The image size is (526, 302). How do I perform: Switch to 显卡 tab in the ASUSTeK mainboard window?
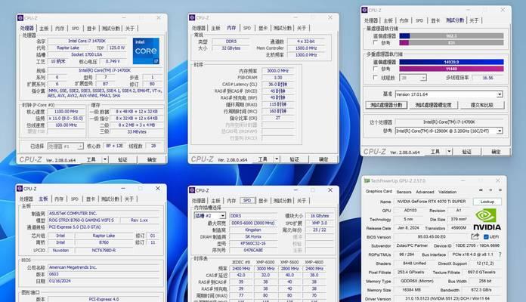91,199
